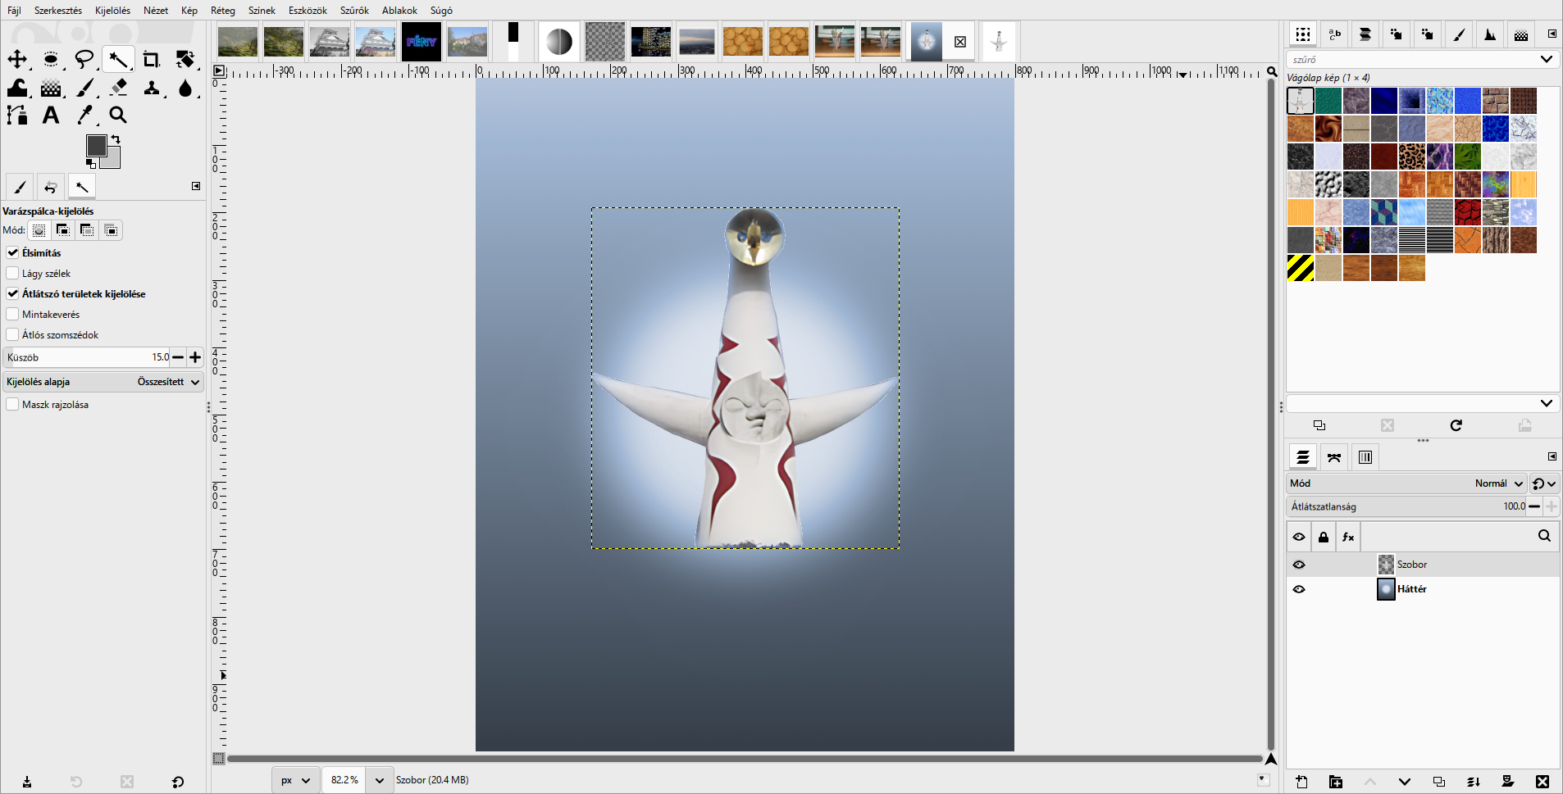Screen dimensions: 1563x794
Task: Open the px unit dropdown
Action: pos(295,780)
